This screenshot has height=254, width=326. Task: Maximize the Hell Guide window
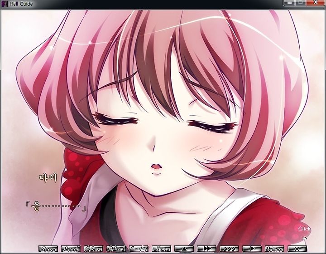point(300,3)
